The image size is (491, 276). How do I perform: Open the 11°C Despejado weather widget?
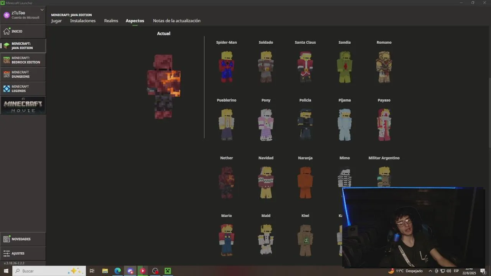pos(405,271)
